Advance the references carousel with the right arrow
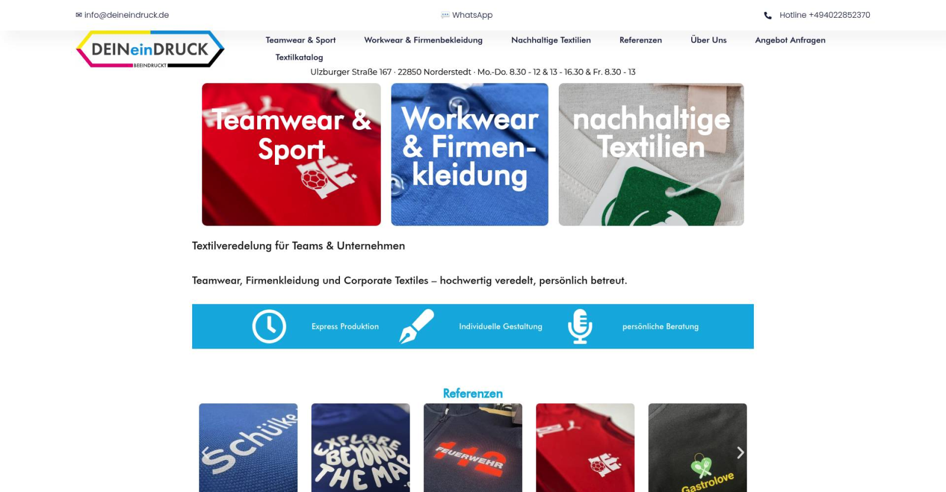 pyautogui.click(x=740, y=452)
